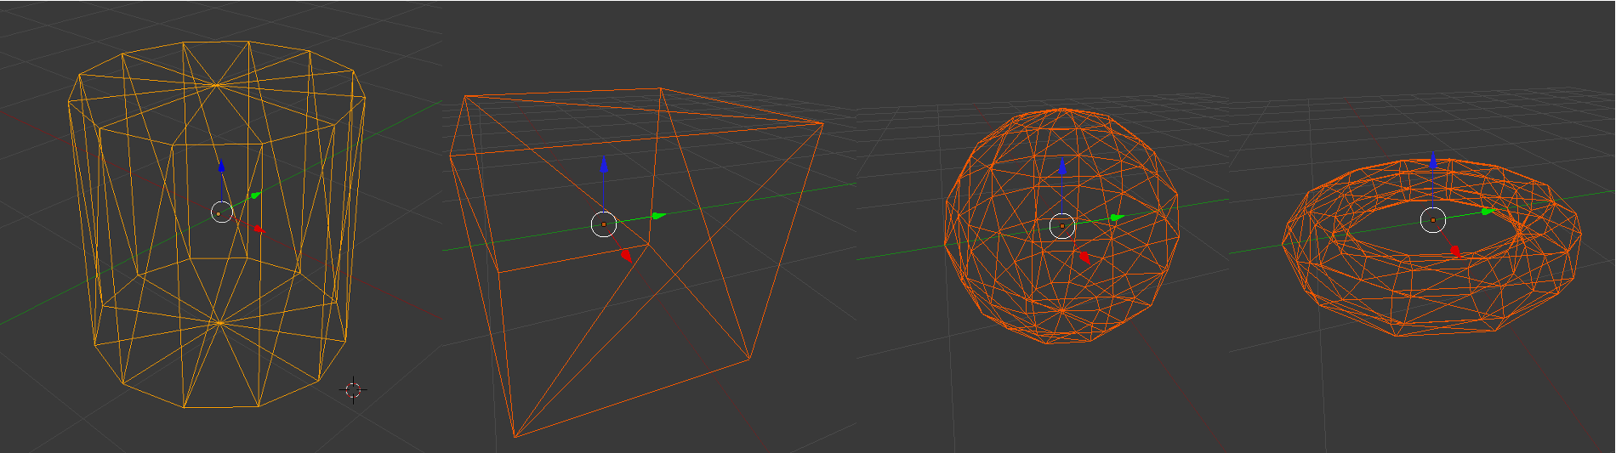Click the red X-axis arrow on the cylinder
This screenshot has height=453, width=1616.
coord(258,229)
